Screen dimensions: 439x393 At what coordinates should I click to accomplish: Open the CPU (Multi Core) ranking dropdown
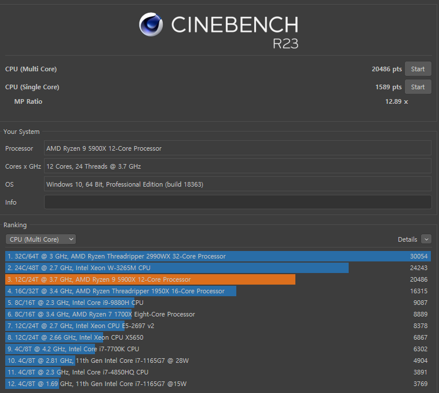(41, 239)
